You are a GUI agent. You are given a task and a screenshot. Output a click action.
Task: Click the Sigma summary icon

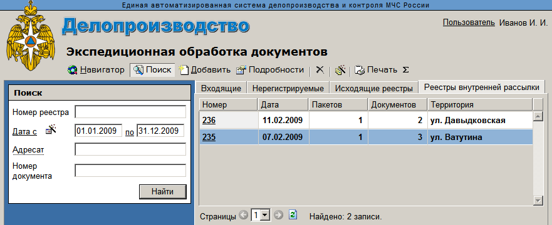[405, 70]
